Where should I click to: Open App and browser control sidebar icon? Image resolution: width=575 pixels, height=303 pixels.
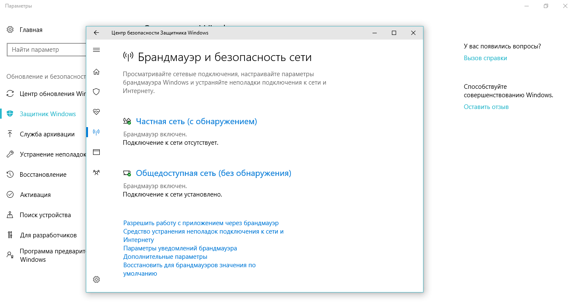point(96,152)
